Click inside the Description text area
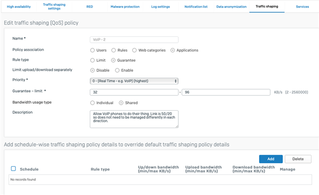319x195 pixels. click(134, 119)
